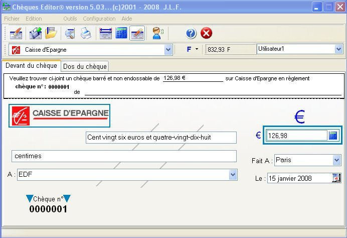Click "sur Caisse d'Epargne en règlement" text
The image size is (347, 238).
coord(267,78)
